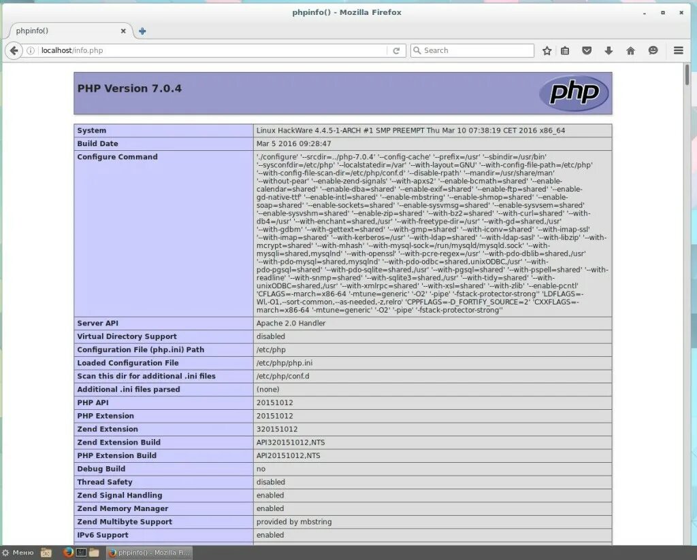The height and width of the screenshot is (560, 697).
Task: Select the 'Zend Memory Manager' label
Action: (123, 508)
